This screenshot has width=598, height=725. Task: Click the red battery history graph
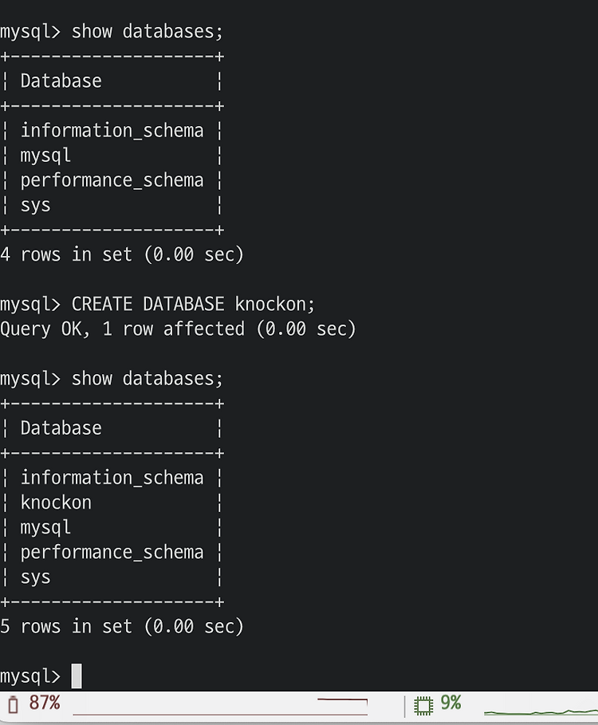pyautogui.click(x=220, y=707)
